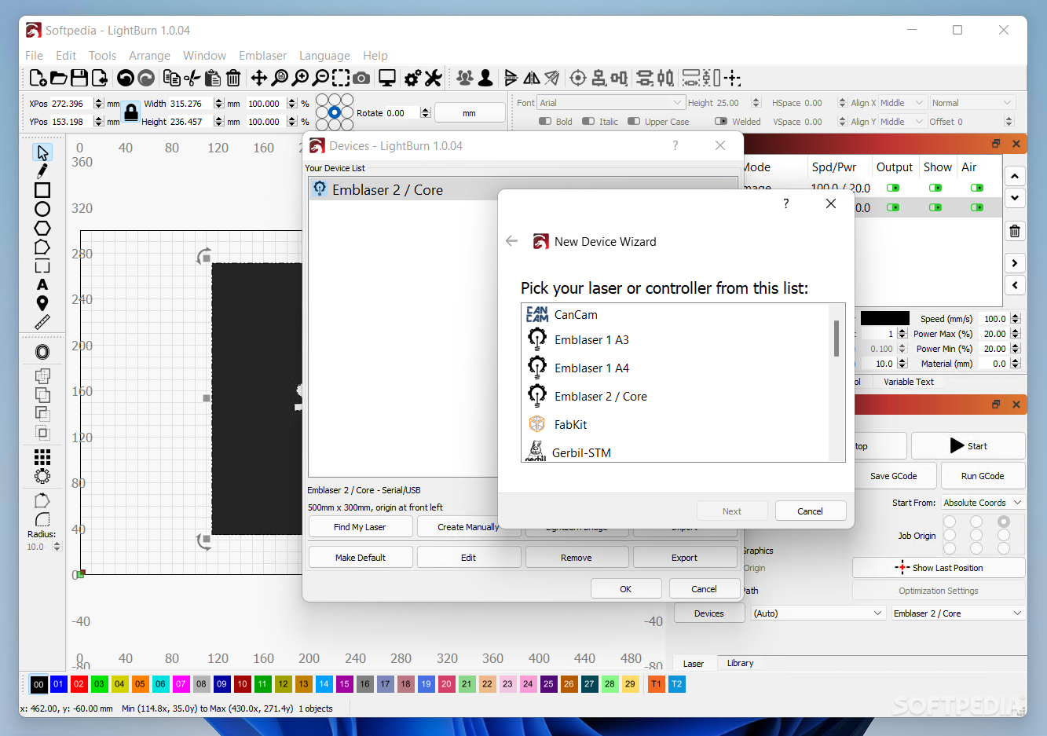Screen dimensions: 1047x736
Task: Select the red 02 color swatch
Action: [x=79, y=684]
